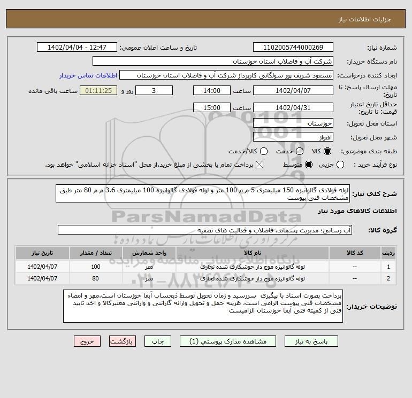This screenshot has width=412, height=398.
Task: Click the buyer organization name field
Action: tap(213, 61)
